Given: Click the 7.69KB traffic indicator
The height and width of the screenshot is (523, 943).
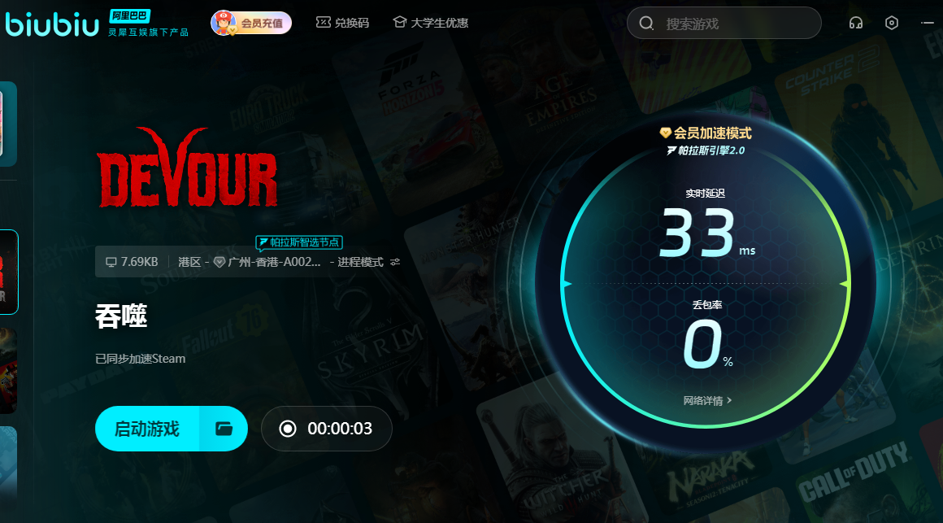Looking at the screenshot, I should [x=132, y=262].
